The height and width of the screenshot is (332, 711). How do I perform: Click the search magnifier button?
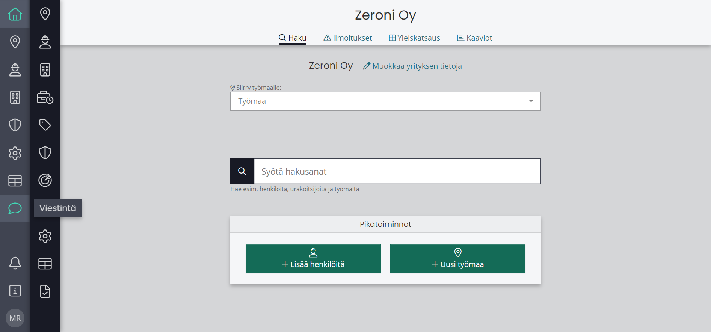point(242,171)
